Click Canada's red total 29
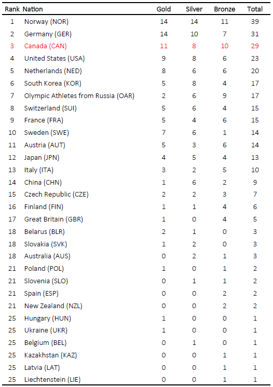273x387 pixels. (x=255, y=46)
